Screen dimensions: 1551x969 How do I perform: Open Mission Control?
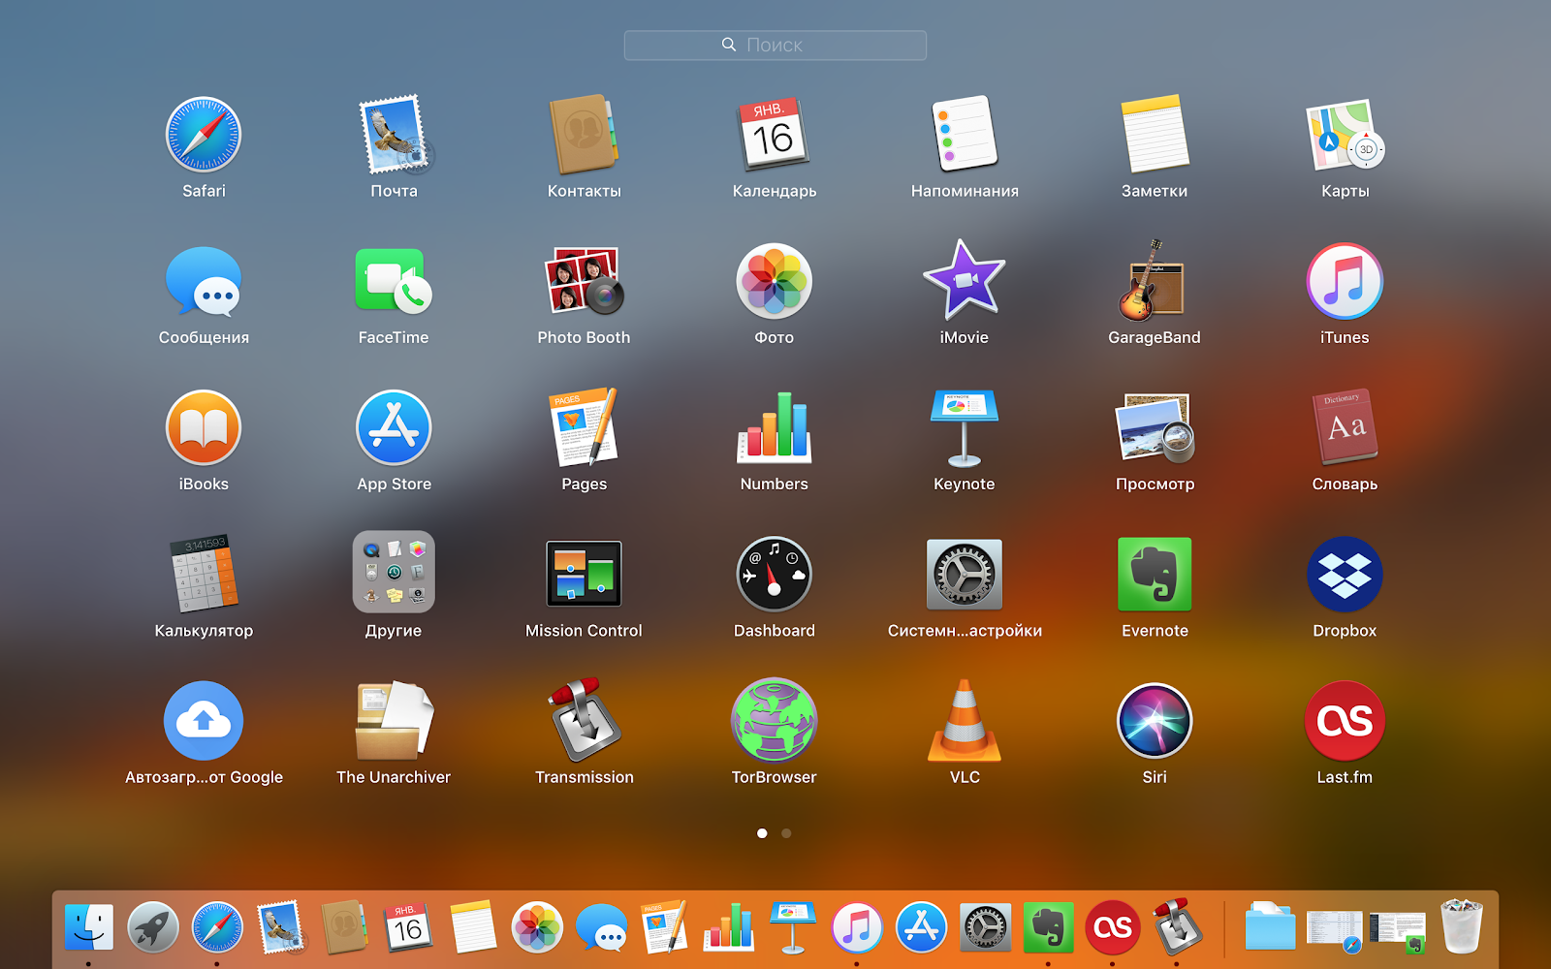pos(584,575)
